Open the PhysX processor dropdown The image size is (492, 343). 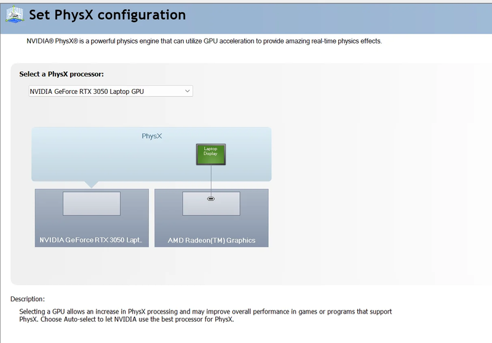point(111,91)
